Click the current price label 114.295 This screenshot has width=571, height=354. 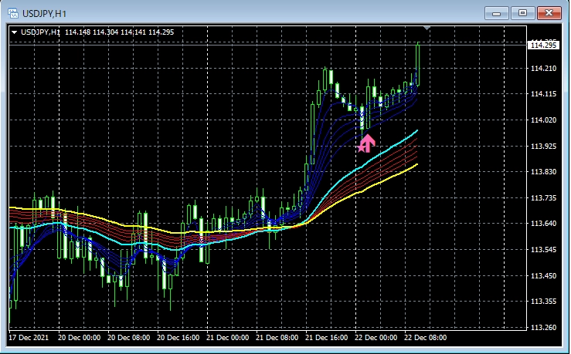coord(543,46)
